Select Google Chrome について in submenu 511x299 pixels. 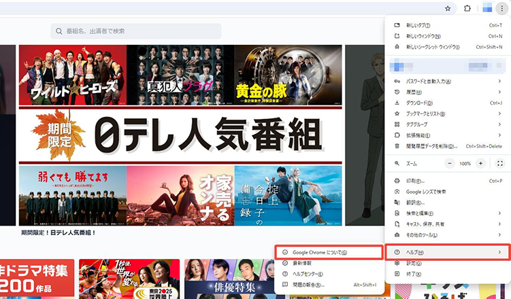329,252
